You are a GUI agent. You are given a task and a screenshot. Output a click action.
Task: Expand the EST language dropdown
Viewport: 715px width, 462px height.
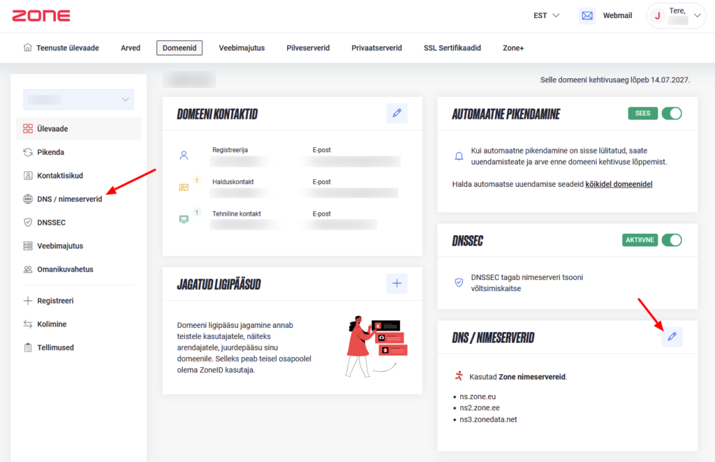click(546, 15)
